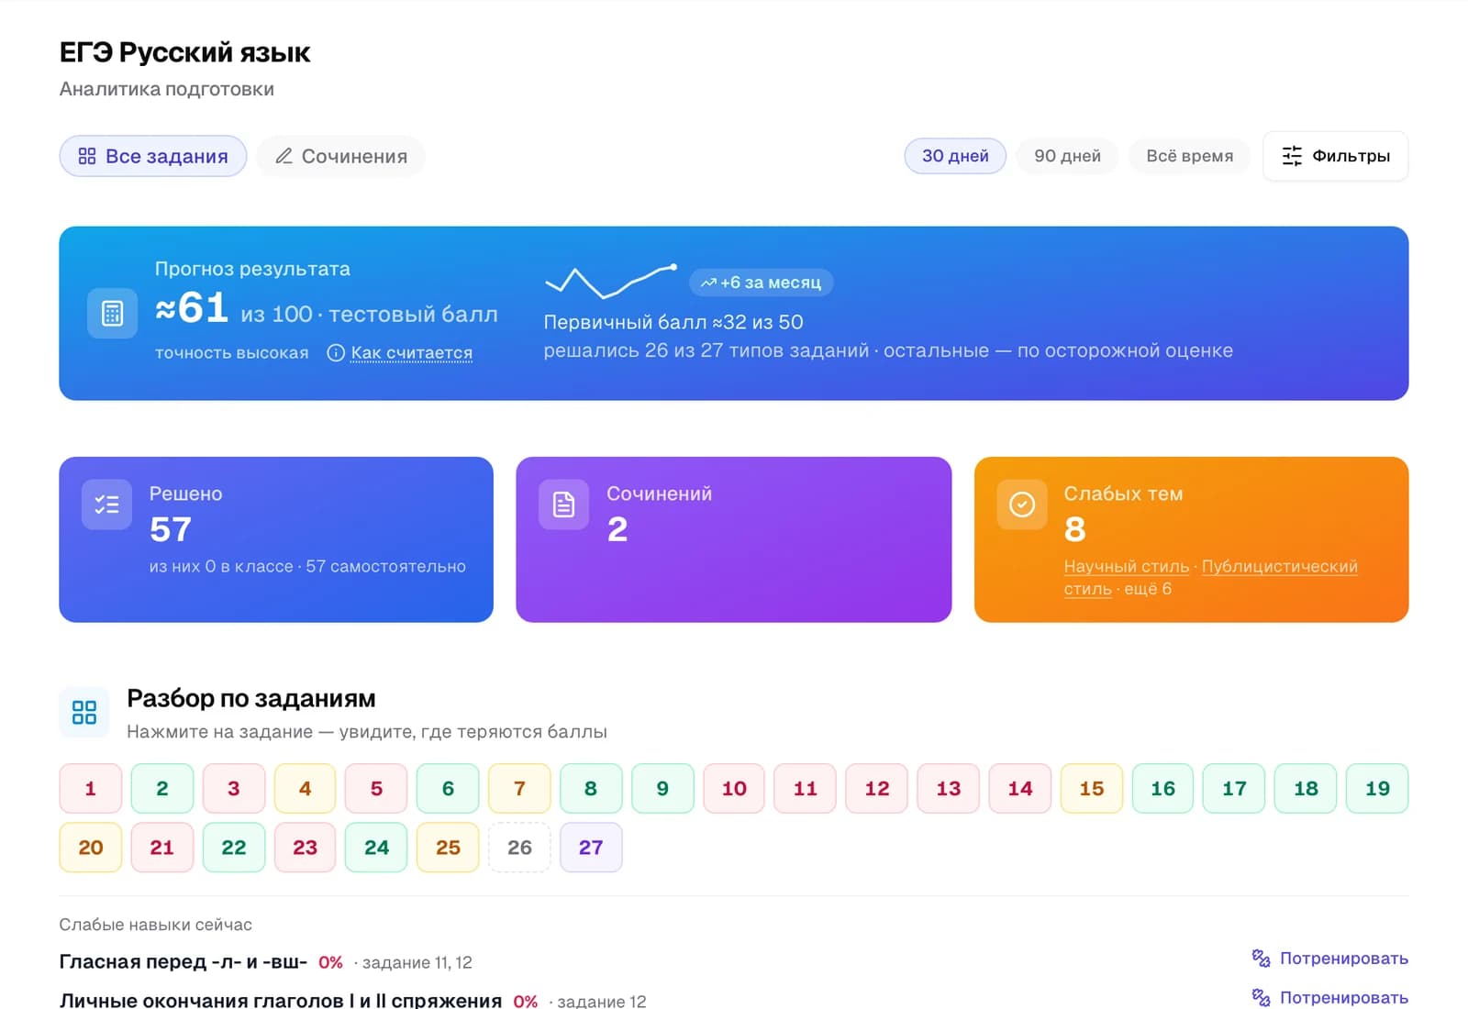Open the Публицистический стиль weak topic link
The width and height of the screenshot is (1468, 1009).
1211,578
